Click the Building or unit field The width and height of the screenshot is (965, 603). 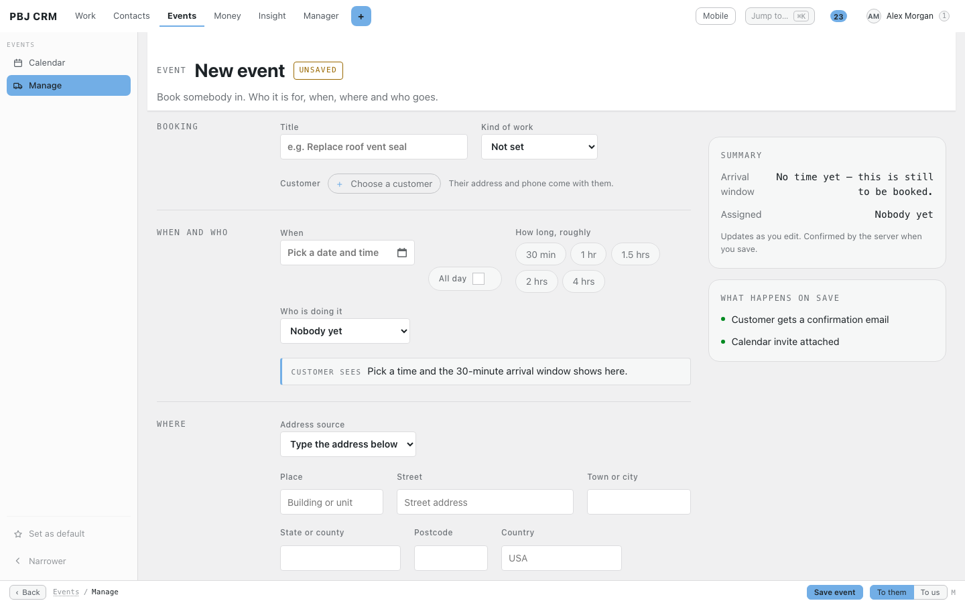pyautogui.click(x=332, y=502)
